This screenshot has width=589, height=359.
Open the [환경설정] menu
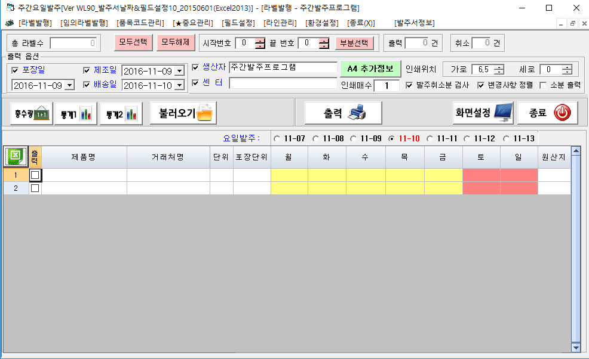(x=321, y=23)
